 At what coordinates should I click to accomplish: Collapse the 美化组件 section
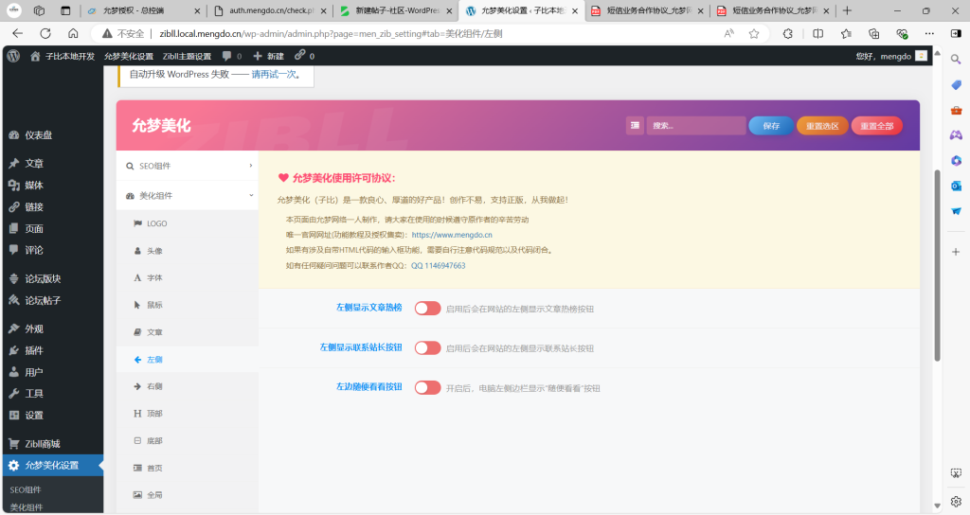(x=187, y=196)
